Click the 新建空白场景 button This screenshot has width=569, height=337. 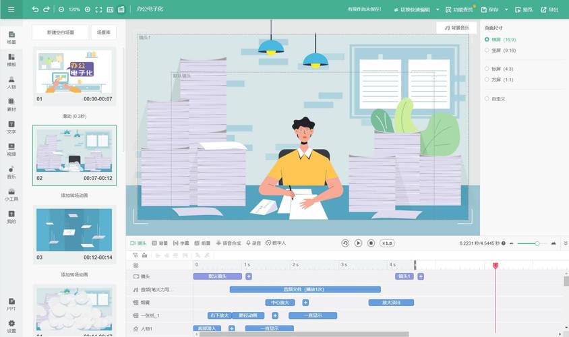61,32
